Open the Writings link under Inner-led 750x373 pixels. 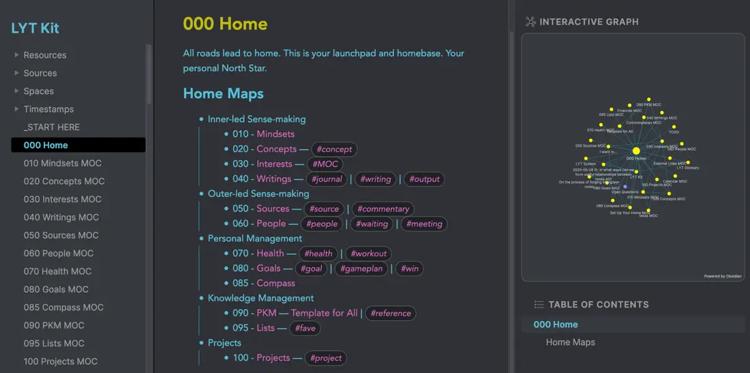click(x=273, y=179)
